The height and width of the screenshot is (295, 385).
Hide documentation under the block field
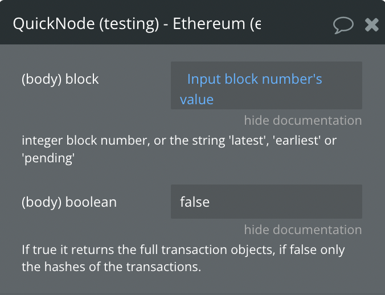tap(303, 121)
